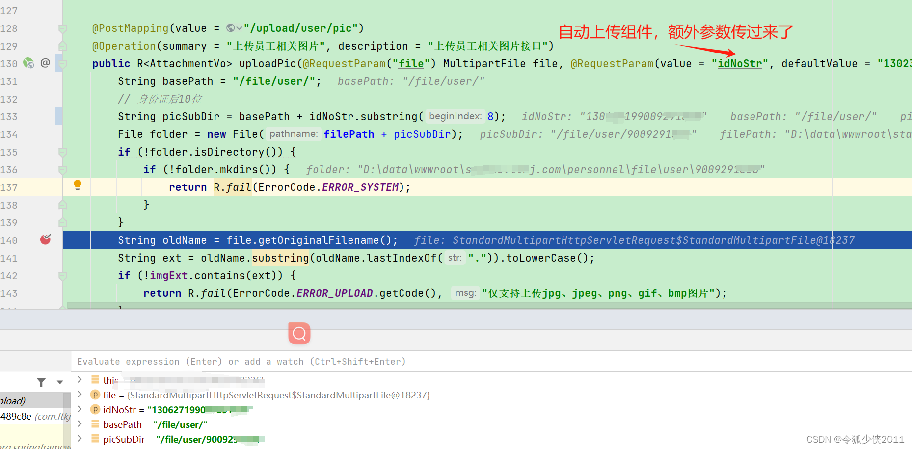This screenshot has height=449, width=912.
Task: Click the fold marker on line 129
Action: [62, 46]
